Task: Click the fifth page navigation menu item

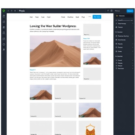Action: pyautogui.click(x=63, y=17)
